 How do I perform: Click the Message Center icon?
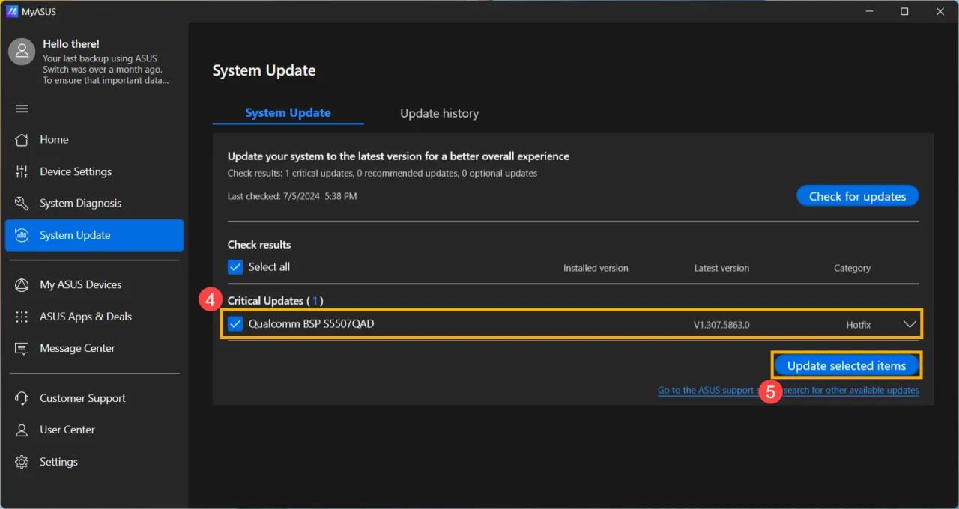coord(22,349)
